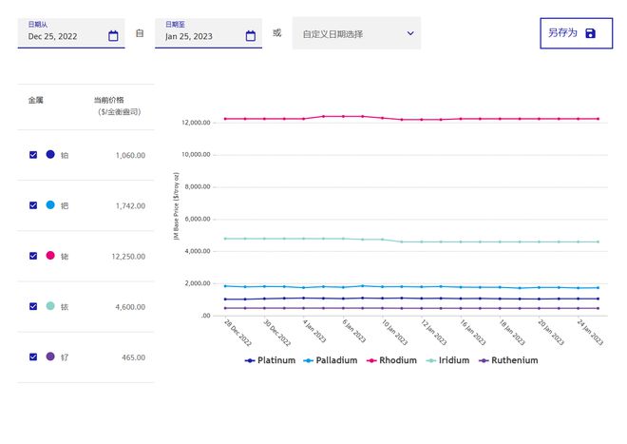Click the last iridium data point

pyautogui.click(x=598, y=241)
